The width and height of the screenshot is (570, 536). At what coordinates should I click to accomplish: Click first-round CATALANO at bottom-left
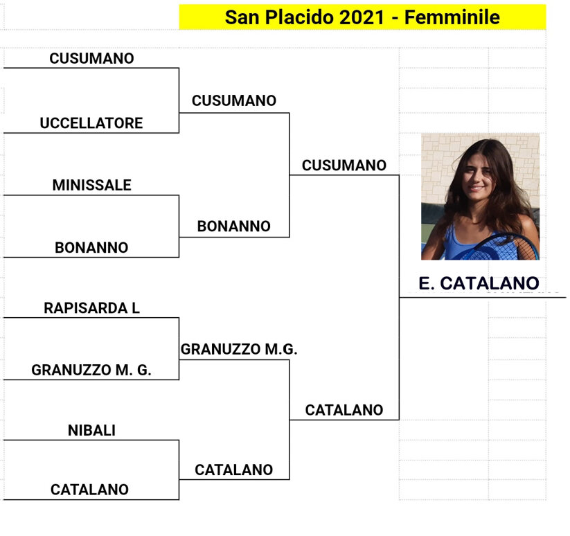click(89, 490)
